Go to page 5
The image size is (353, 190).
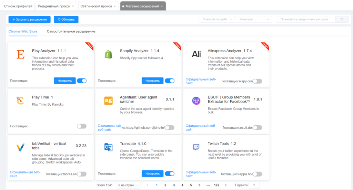191,185
